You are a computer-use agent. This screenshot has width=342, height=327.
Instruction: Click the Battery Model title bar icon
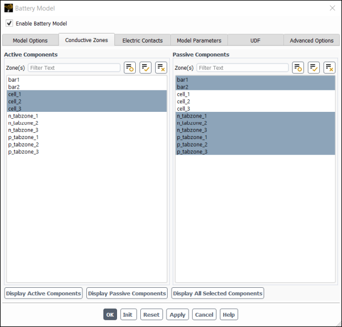[x=8, y=9]
